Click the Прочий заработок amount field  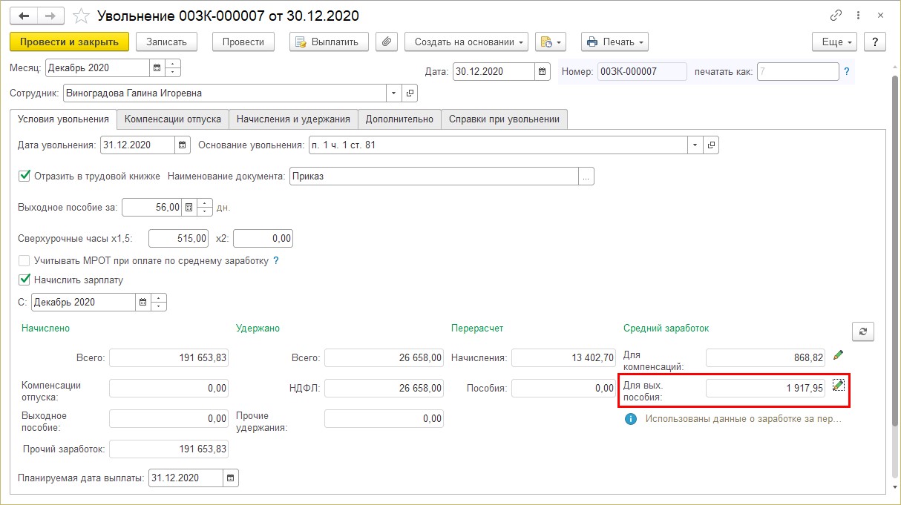point(168,449)
